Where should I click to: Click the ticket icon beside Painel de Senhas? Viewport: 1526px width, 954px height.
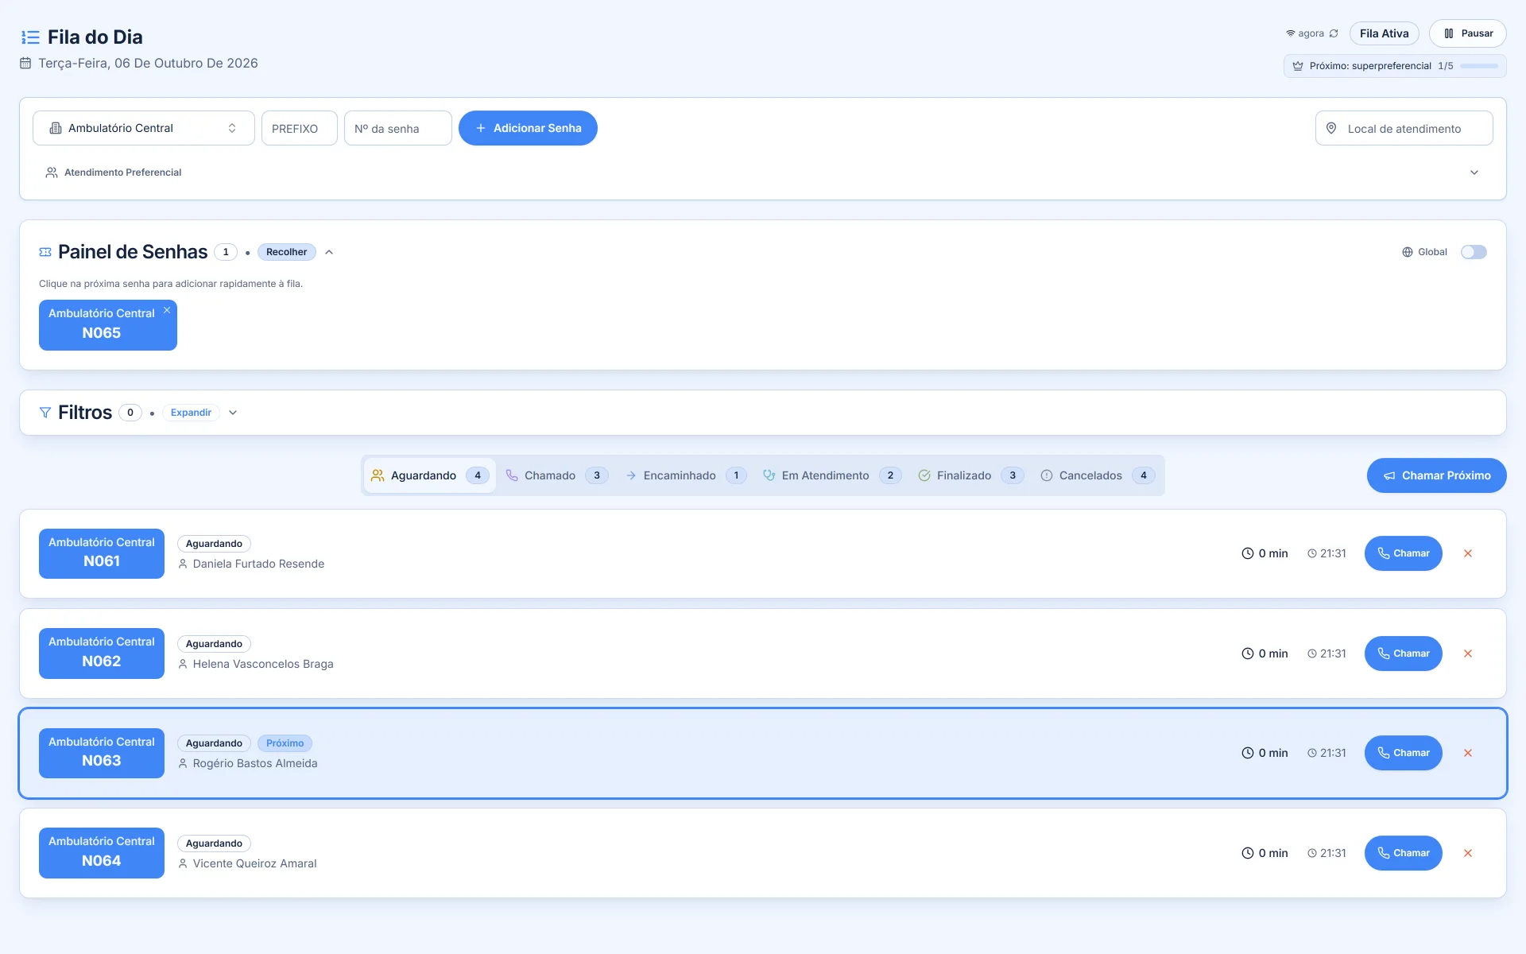[45, 252]
